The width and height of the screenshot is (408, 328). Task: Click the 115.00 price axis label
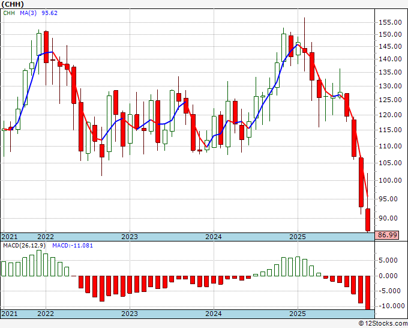pos(390,130)
